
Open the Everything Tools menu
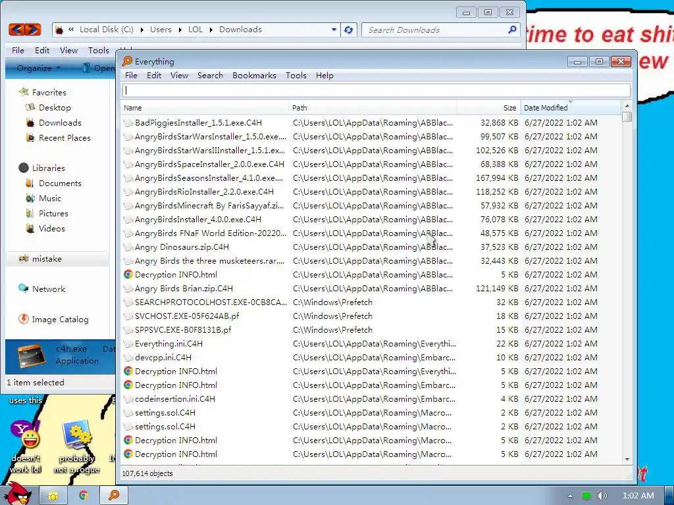[x=296, y=75]
